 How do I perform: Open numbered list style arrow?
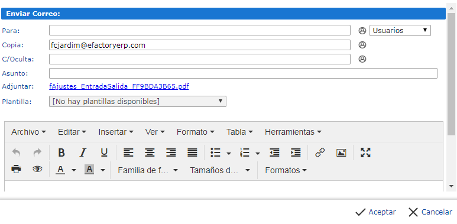click(258, 153)
